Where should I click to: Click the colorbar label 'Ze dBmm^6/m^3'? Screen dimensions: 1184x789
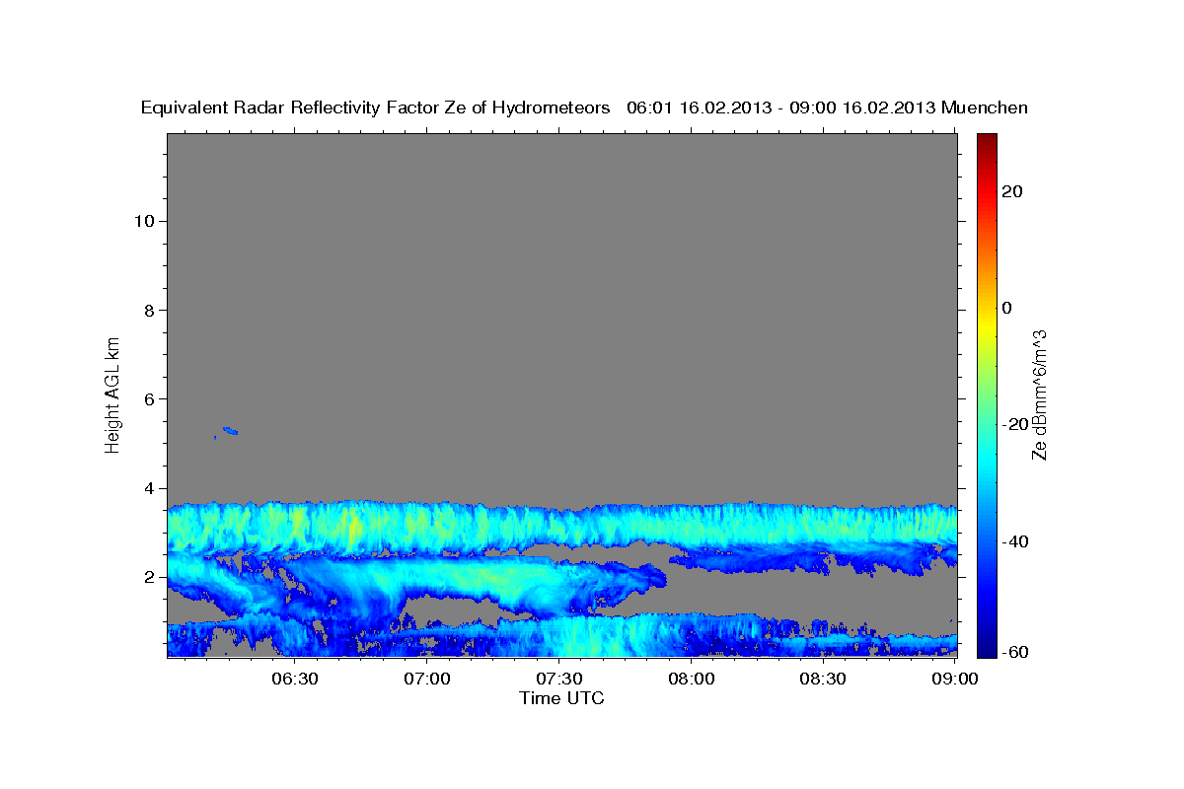coord(1039,394)
